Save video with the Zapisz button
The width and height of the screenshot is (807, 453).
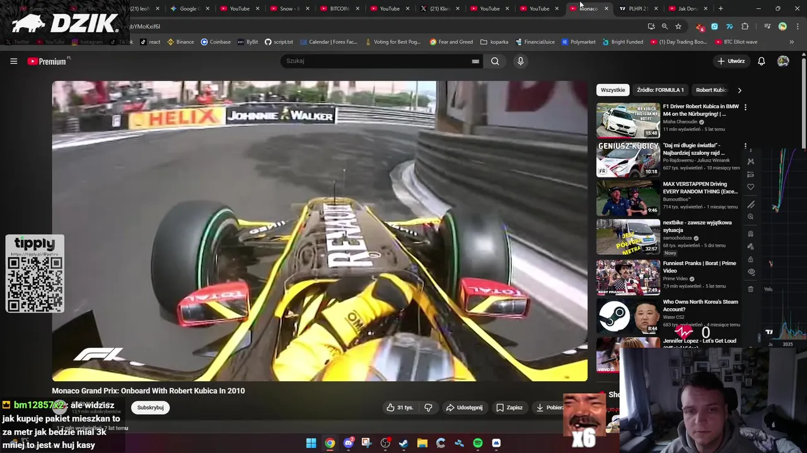[509, 408]
